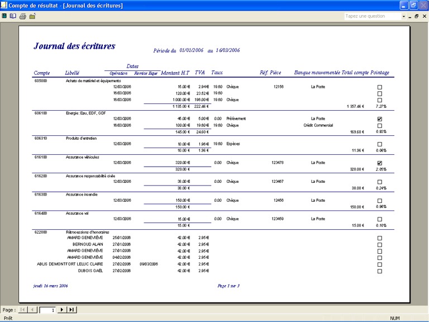Click the 'Montant H.T' column header

coord(175,73)
